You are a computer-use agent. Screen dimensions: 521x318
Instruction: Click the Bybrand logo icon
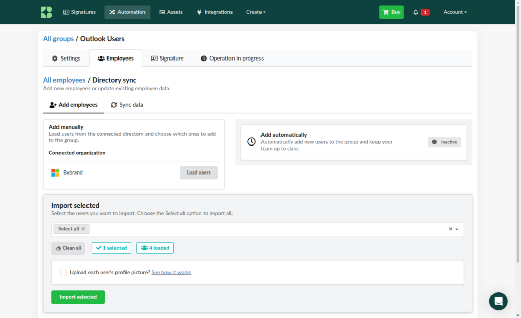pos(46,12)
